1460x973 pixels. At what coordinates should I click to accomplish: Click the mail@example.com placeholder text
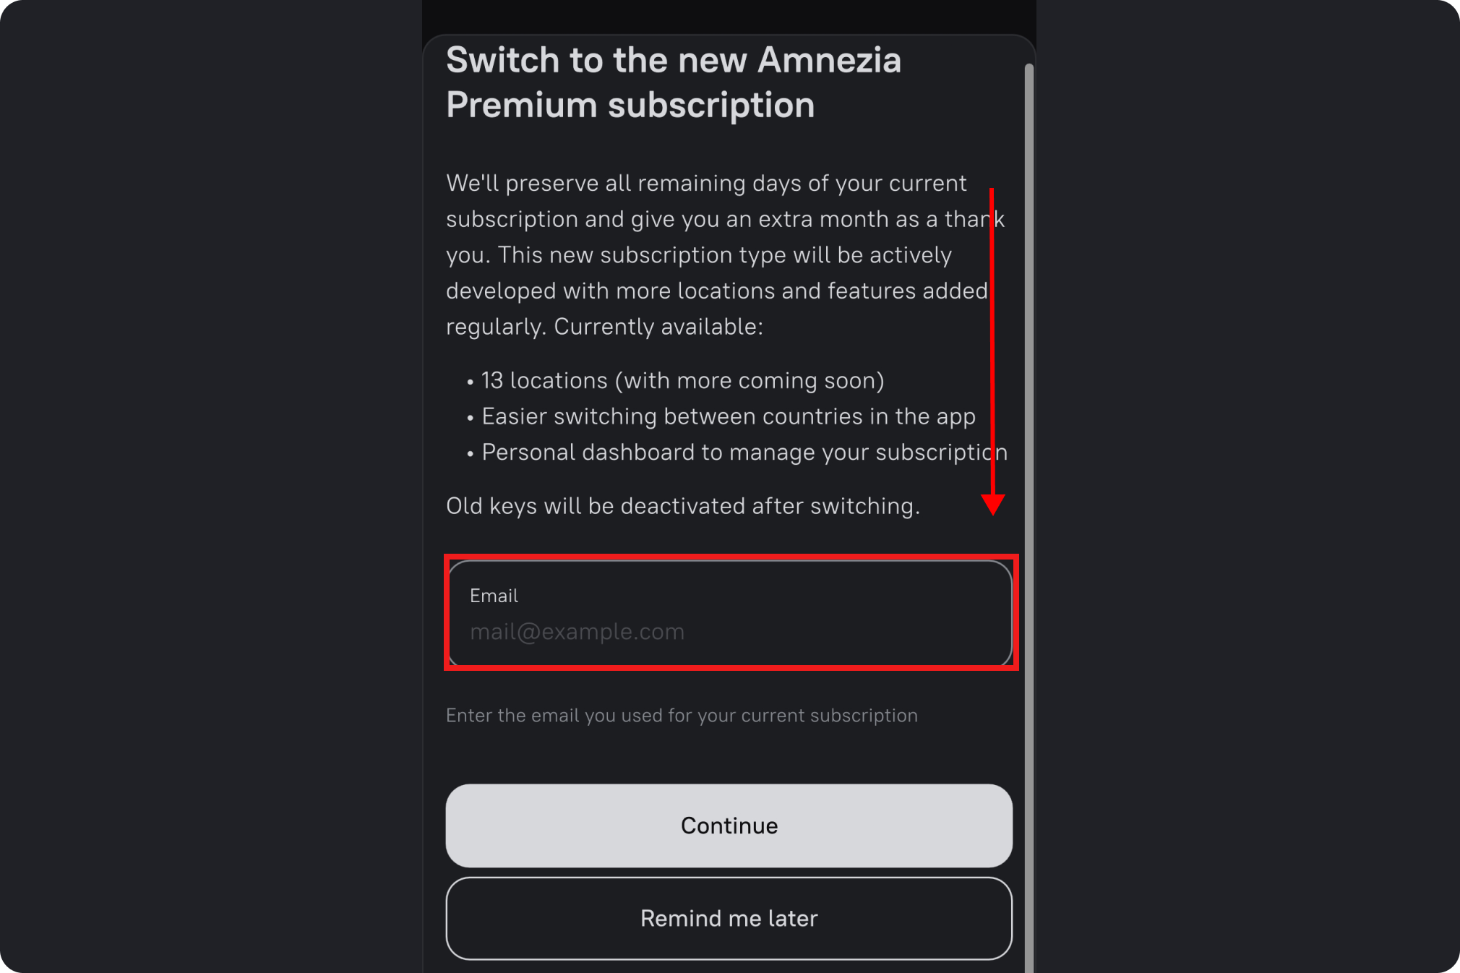click(577, 632)
